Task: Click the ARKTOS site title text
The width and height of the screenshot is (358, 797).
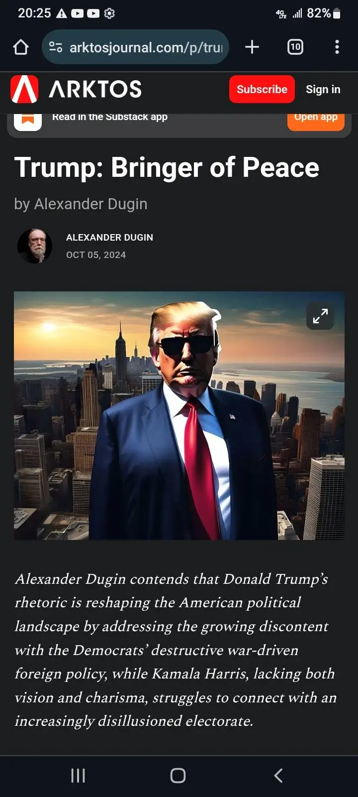Action: 95,89
